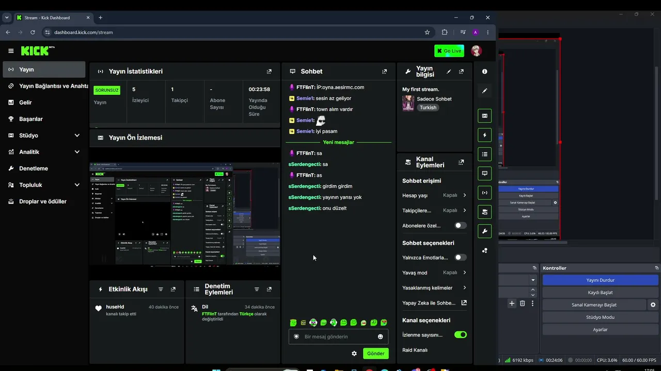Send the chat message with Gönder
Image resolution: width=661 pixels, height=371 pixels.
(x=376, y=353)
